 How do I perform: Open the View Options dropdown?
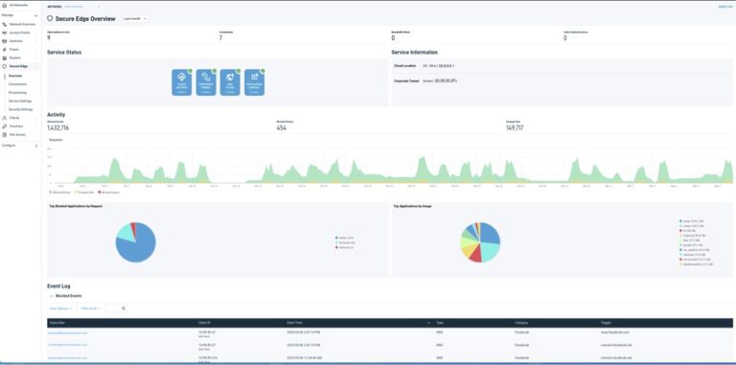(x=61, y=308)
